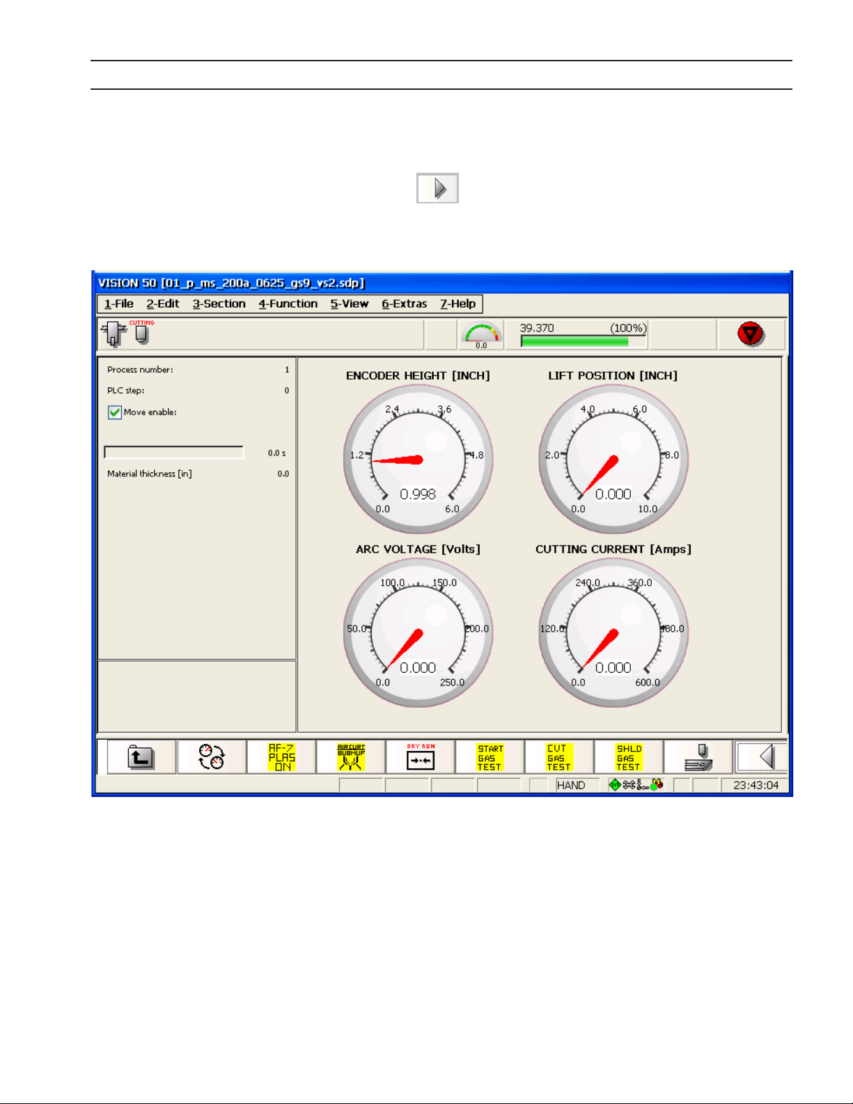Viewport: 853px width, 1104px height.
Task: Start the START GAS TEST button
Action: click(x=490, y=757)
